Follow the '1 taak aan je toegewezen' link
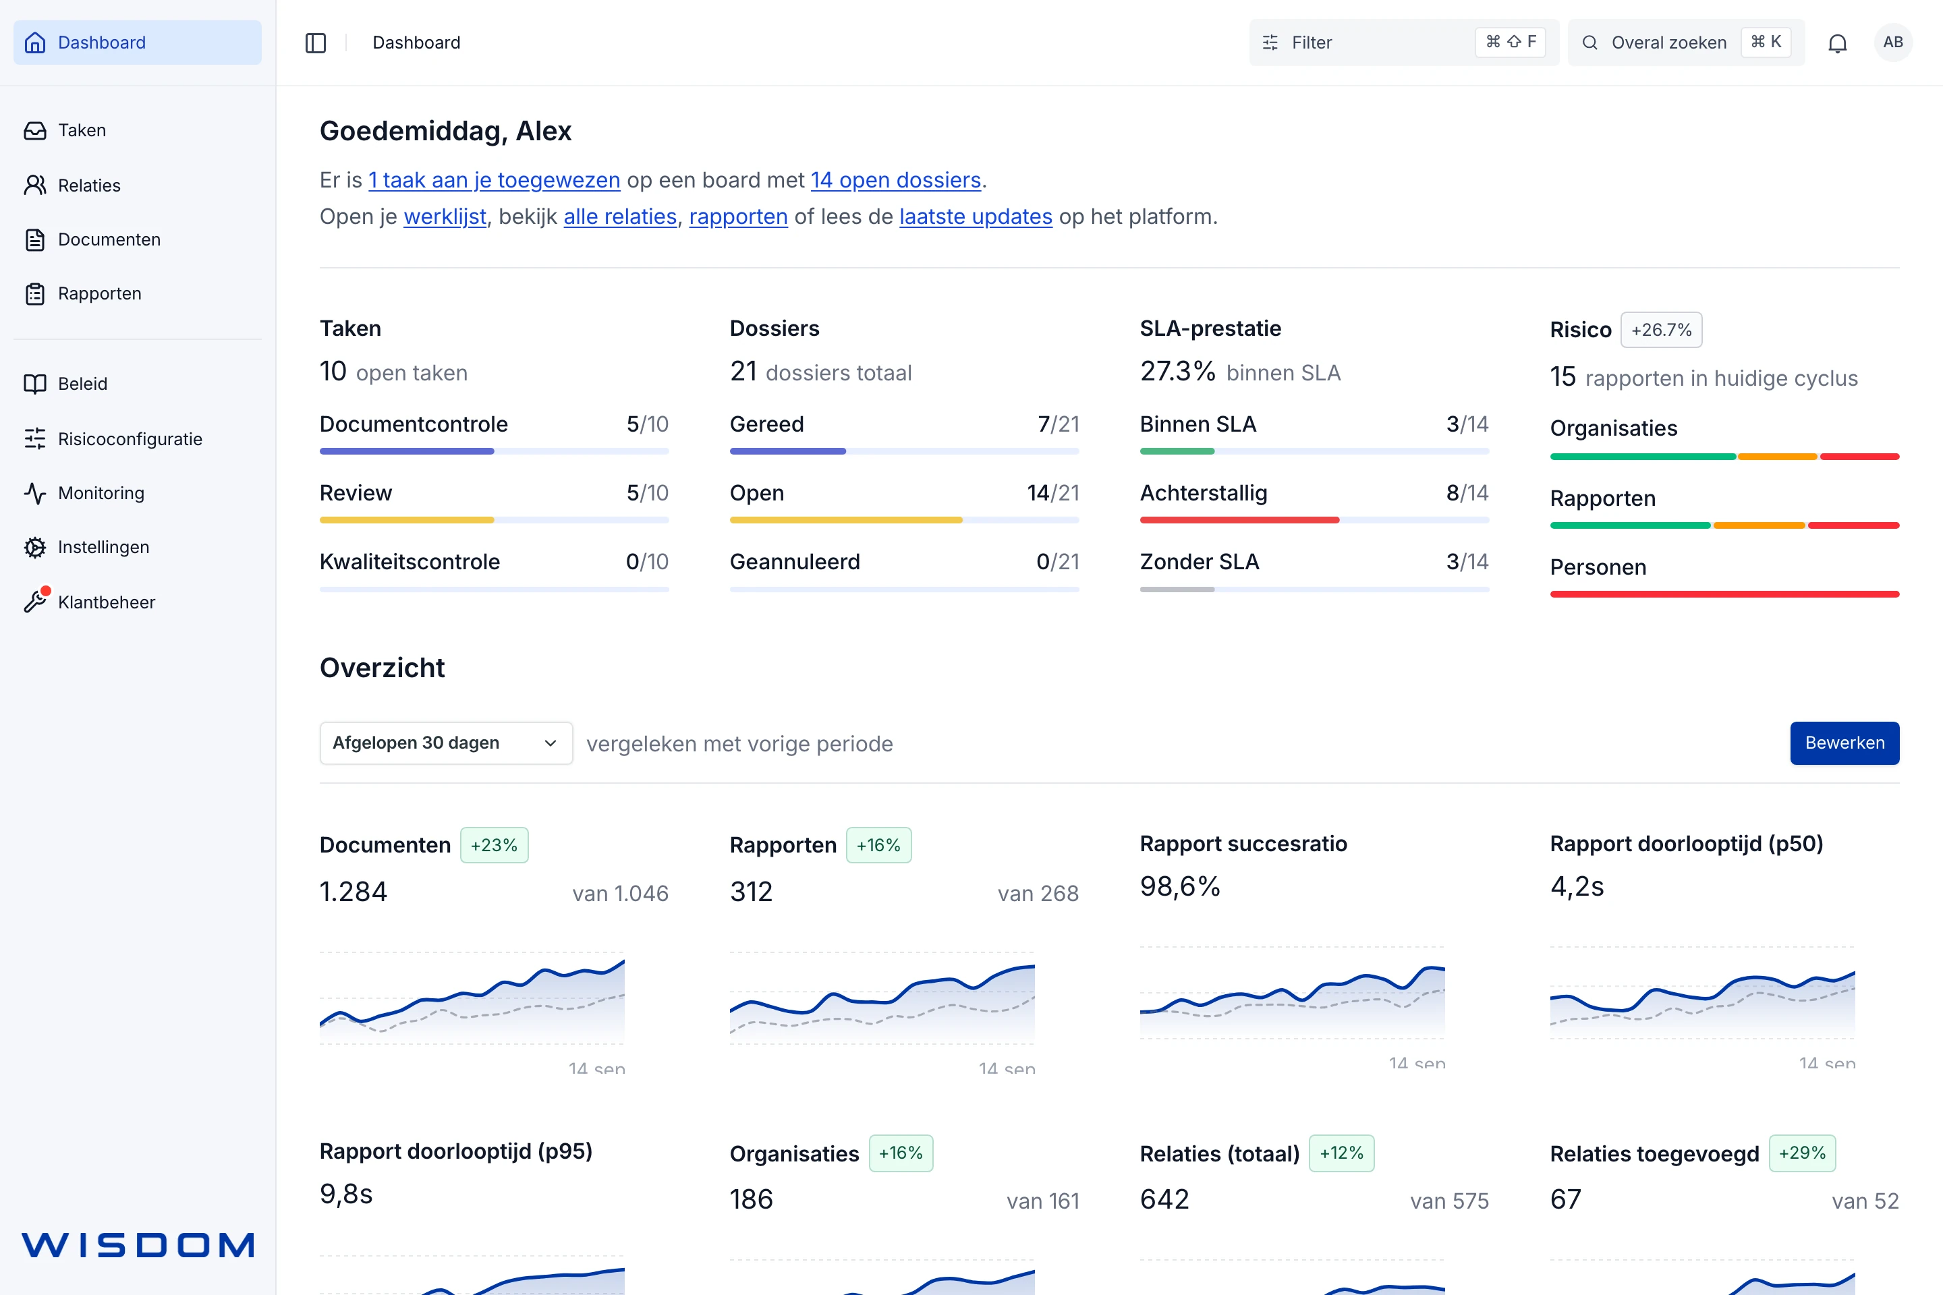 coord(494,180)
